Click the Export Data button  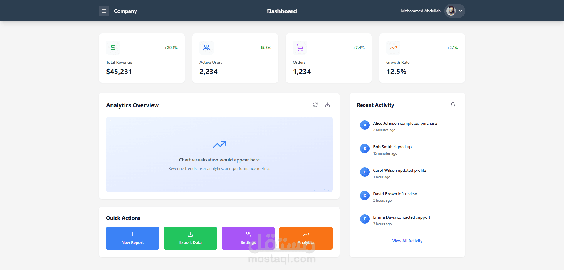click(190, 238)
